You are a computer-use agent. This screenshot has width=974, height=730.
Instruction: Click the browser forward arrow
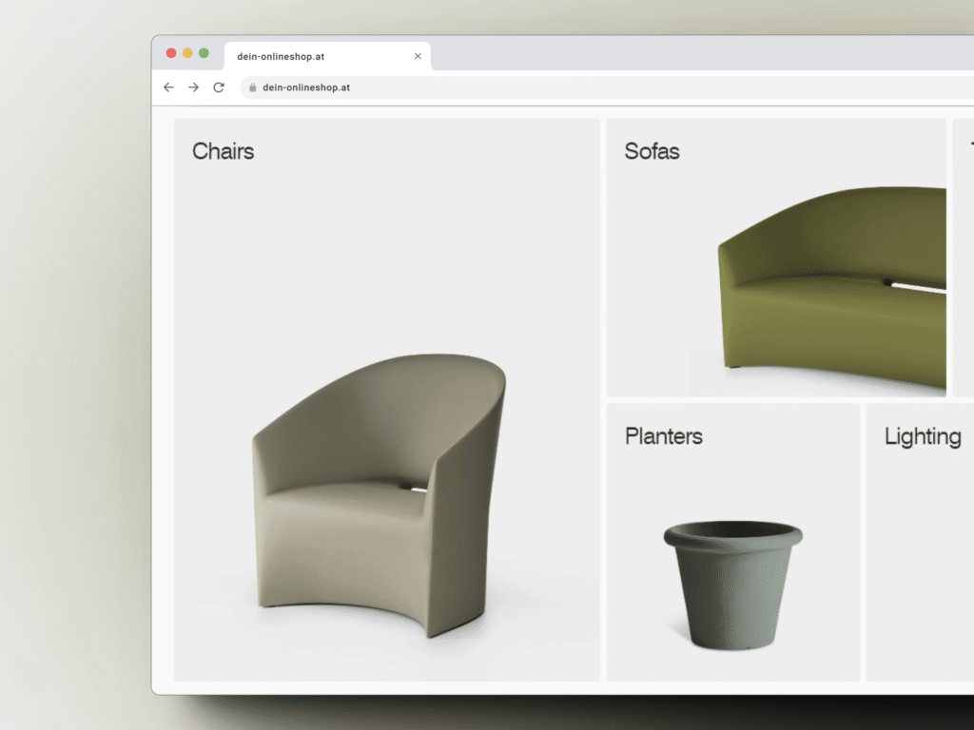pyautogui.click(x=194, y=87)
